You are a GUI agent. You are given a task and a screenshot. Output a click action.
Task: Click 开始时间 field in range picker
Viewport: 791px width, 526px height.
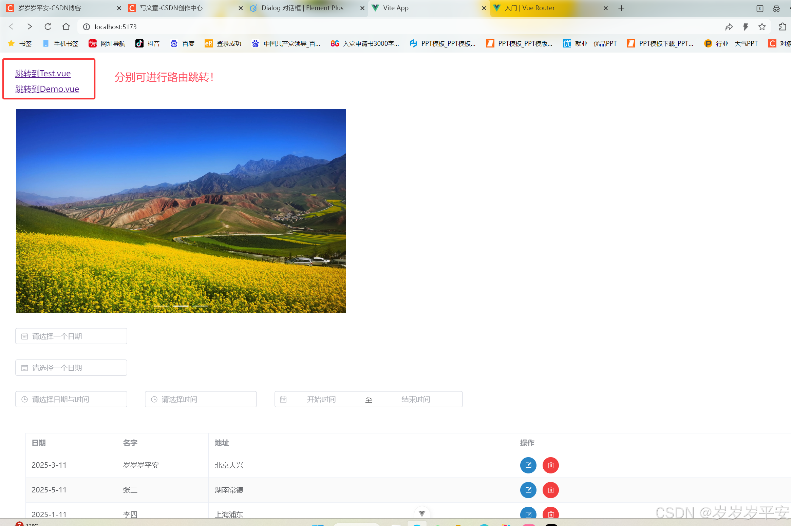(x=321, y=399)
